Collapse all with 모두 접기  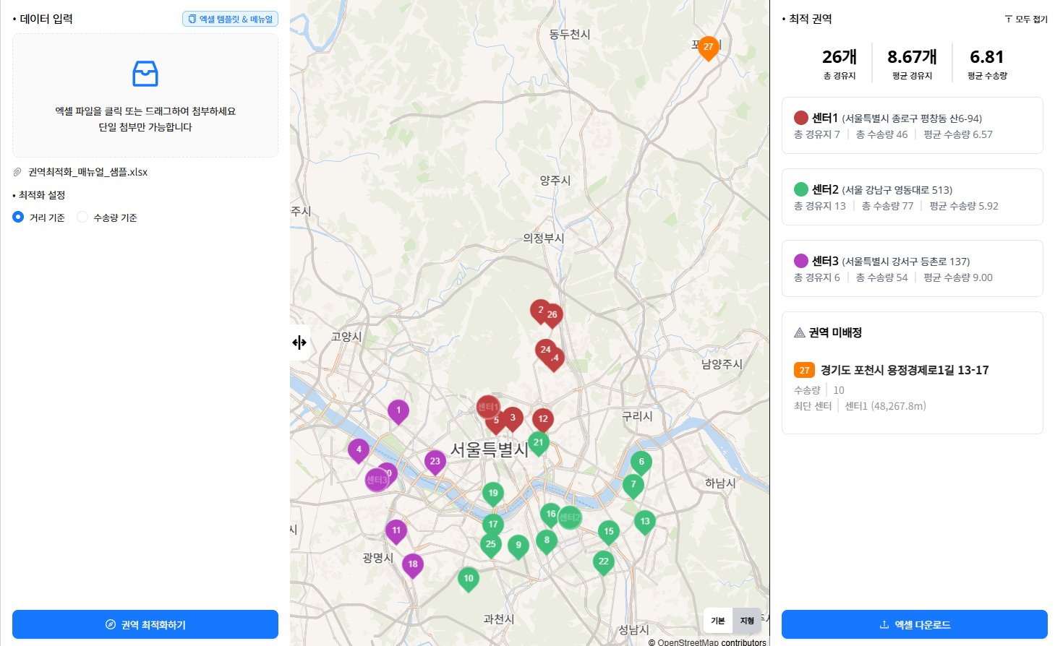(1026, 20)
